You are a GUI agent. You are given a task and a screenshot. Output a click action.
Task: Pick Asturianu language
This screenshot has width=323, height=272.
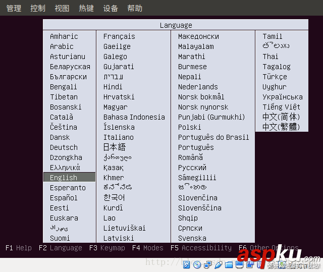point(68,57)
